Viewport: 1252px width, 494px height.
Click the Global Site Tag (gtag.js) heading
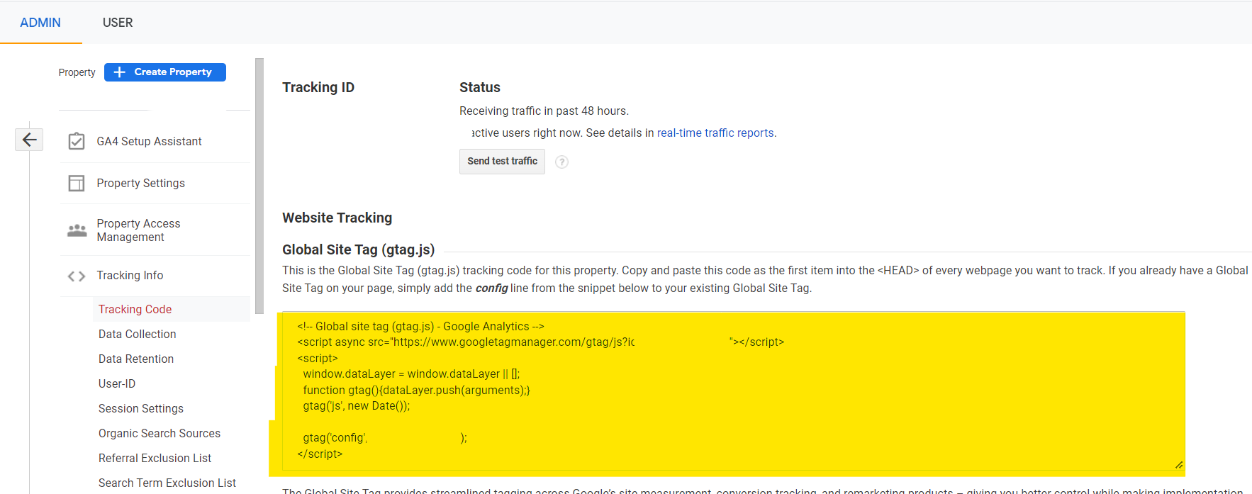click(x=359, y=249)
